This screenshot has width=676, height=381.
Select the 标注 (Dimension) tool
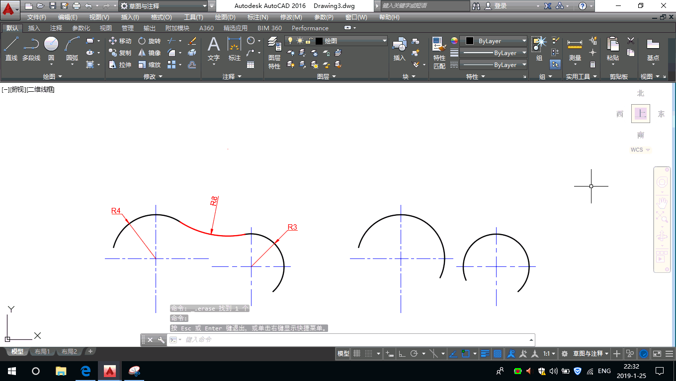pyautogui.click(x=235, y=49)
